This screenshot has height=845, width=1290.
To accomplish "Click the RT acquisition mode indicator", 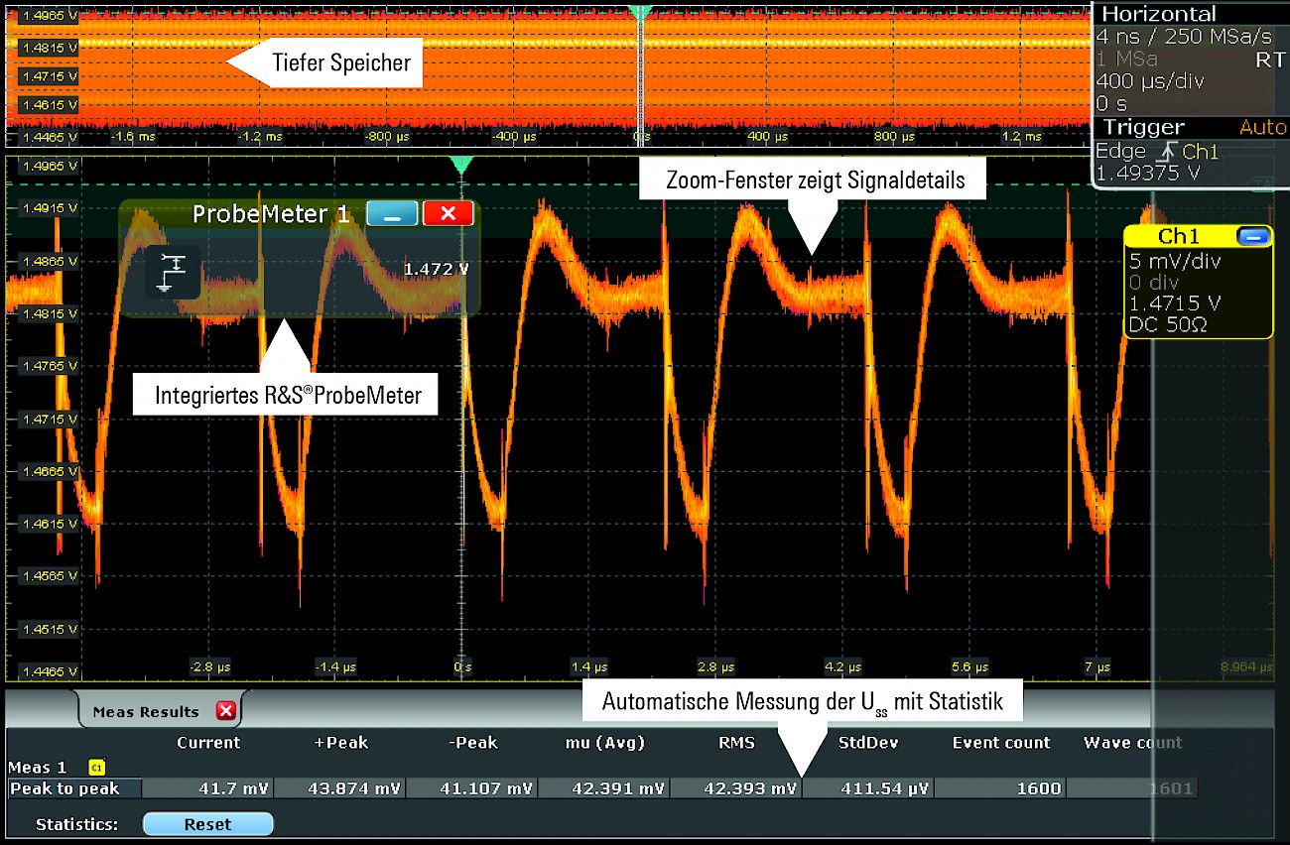I will tap(1270, 60).
